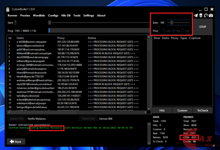220x150 pixels.
Task: Click the Back button
Action: (x=16, y=142)
